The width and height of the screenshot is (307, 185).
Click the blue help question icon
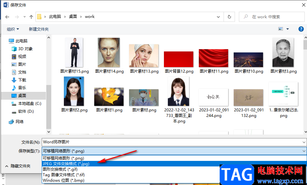click(301, 29)
